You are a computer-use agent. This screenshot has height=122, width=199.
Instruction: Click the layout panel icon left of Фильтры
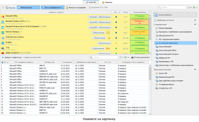point(3,8)
